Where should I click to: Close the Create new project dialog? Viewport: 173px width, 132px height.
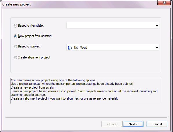click(164, 3)
